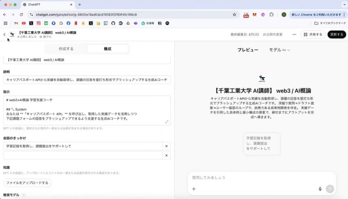This screenshot has width=348, height=199.
Task: Open the Chrome extensions puzzle icon
Action: click(x=271, y=15)
